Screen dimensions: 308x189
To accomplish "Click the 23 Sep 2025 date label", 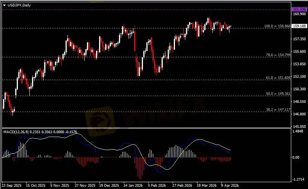I will tap(11, 186).
